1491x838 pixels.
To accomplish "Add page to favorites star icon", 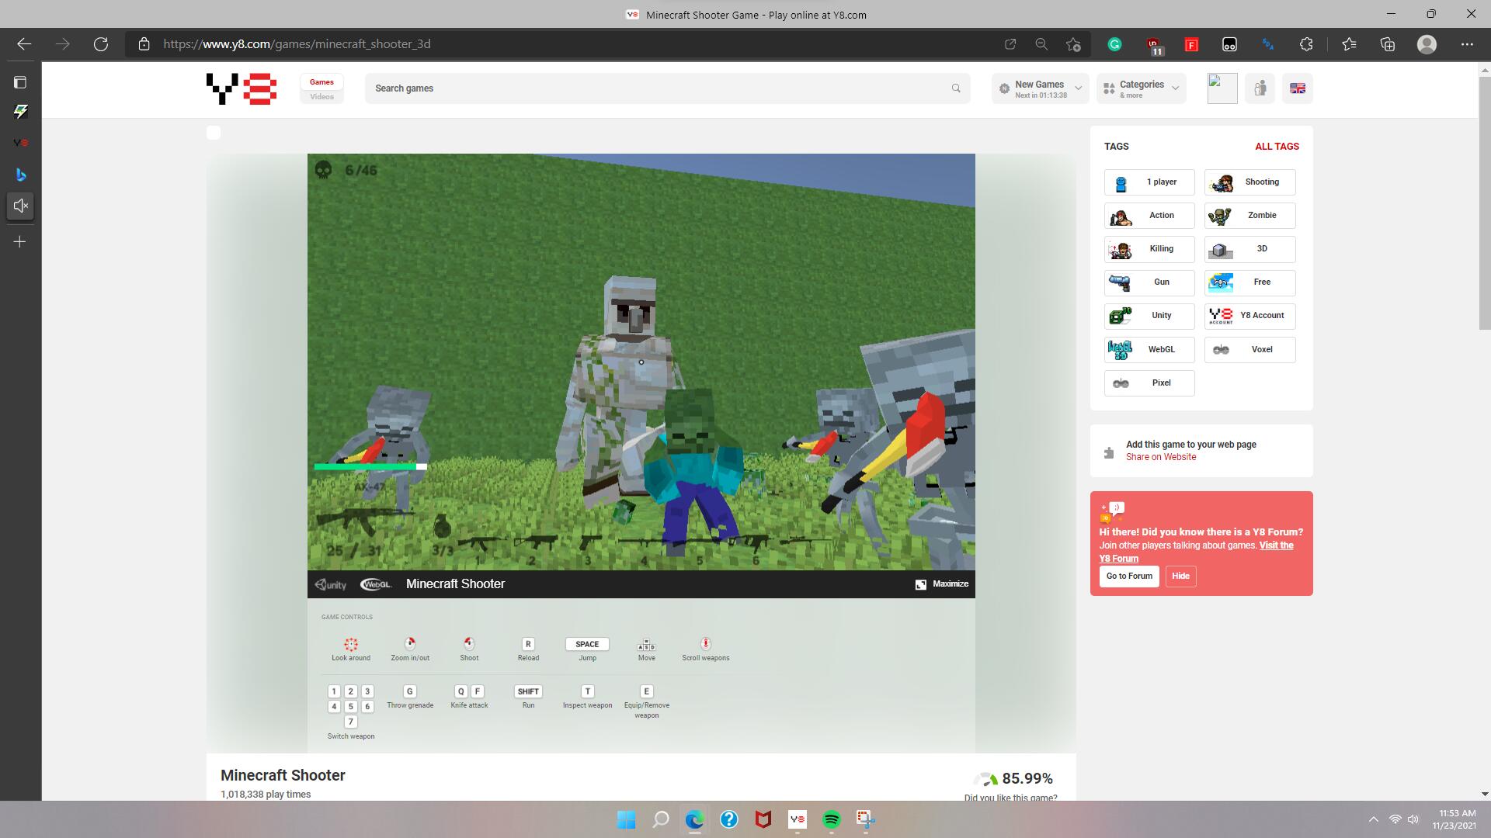I will pos(1073,44).
